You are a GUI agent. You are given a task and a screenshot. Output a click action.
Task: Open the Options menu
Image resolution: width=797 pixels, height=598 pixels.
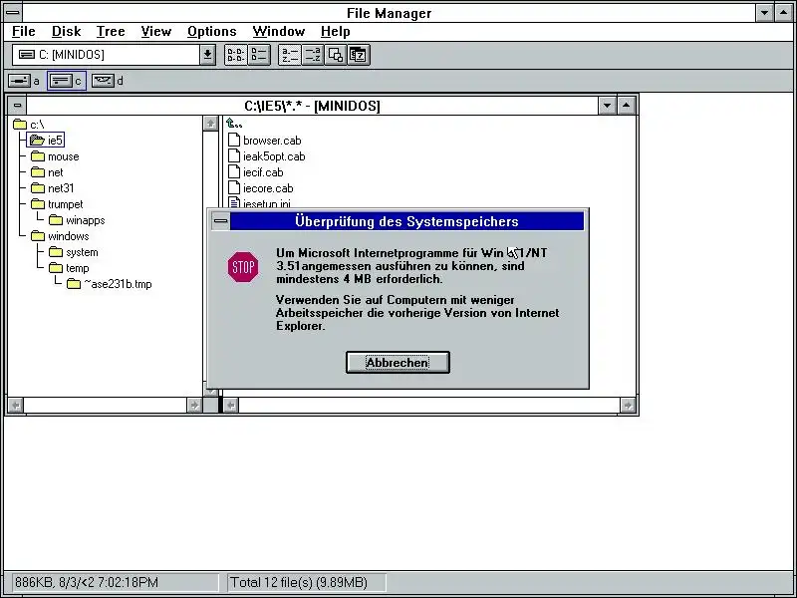(212, 32)
